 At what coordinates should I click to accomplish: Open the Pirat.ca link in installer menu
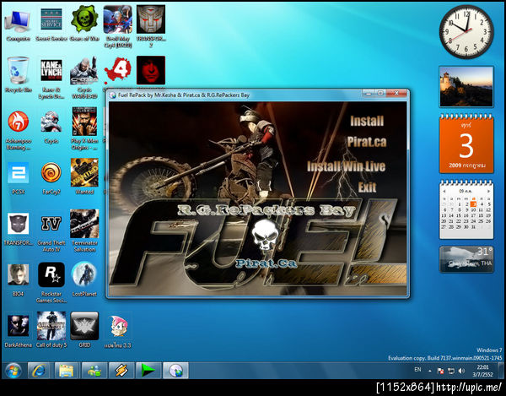(367, 142)
